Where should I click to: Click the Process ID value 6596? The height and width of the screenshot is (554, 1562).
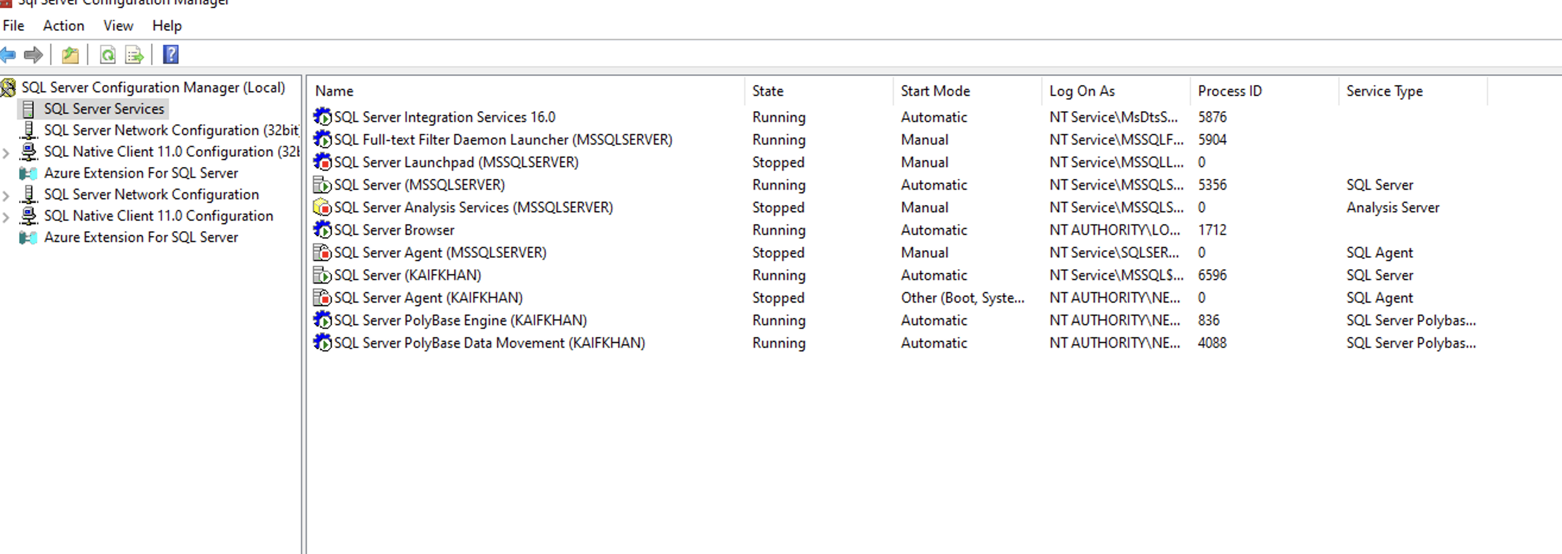(x=1212, y=275)
